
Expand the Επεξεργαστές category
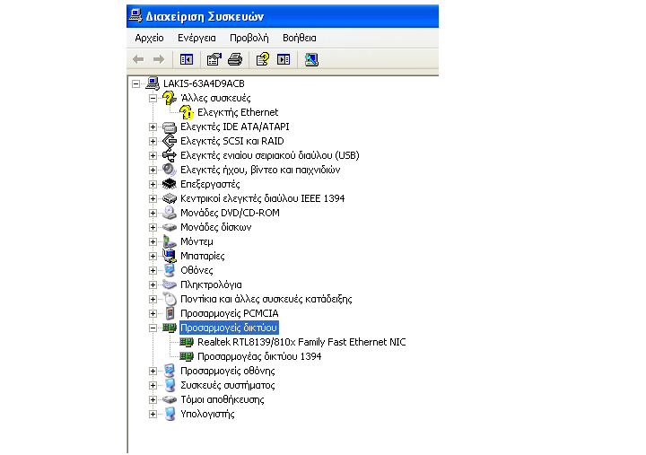[153, 185]
